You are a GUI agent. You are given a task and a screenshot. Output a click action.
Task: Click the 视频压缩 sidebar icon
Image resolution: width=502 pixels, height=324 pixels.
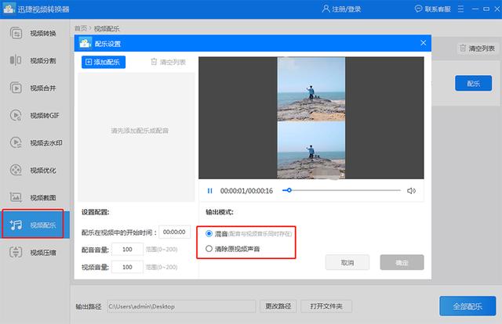point(16,253)
